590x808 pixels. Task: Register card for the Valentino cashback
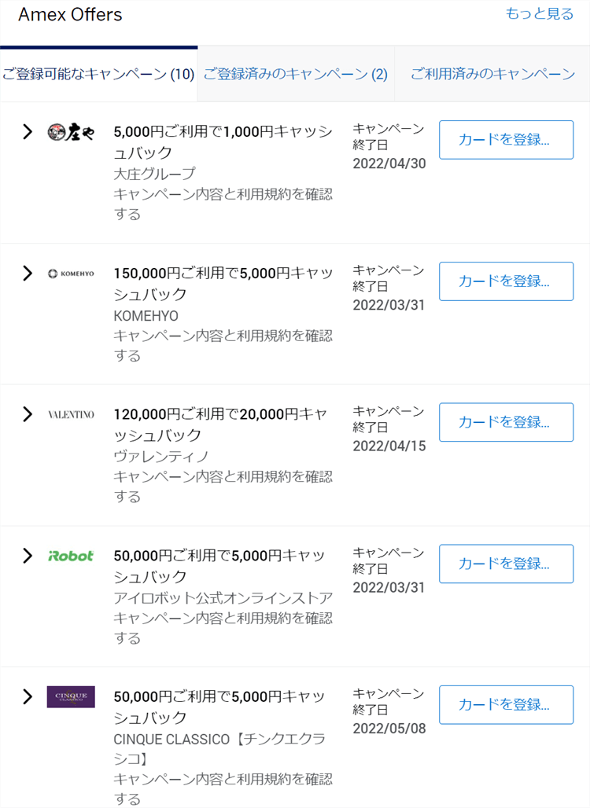click(506, 422)
